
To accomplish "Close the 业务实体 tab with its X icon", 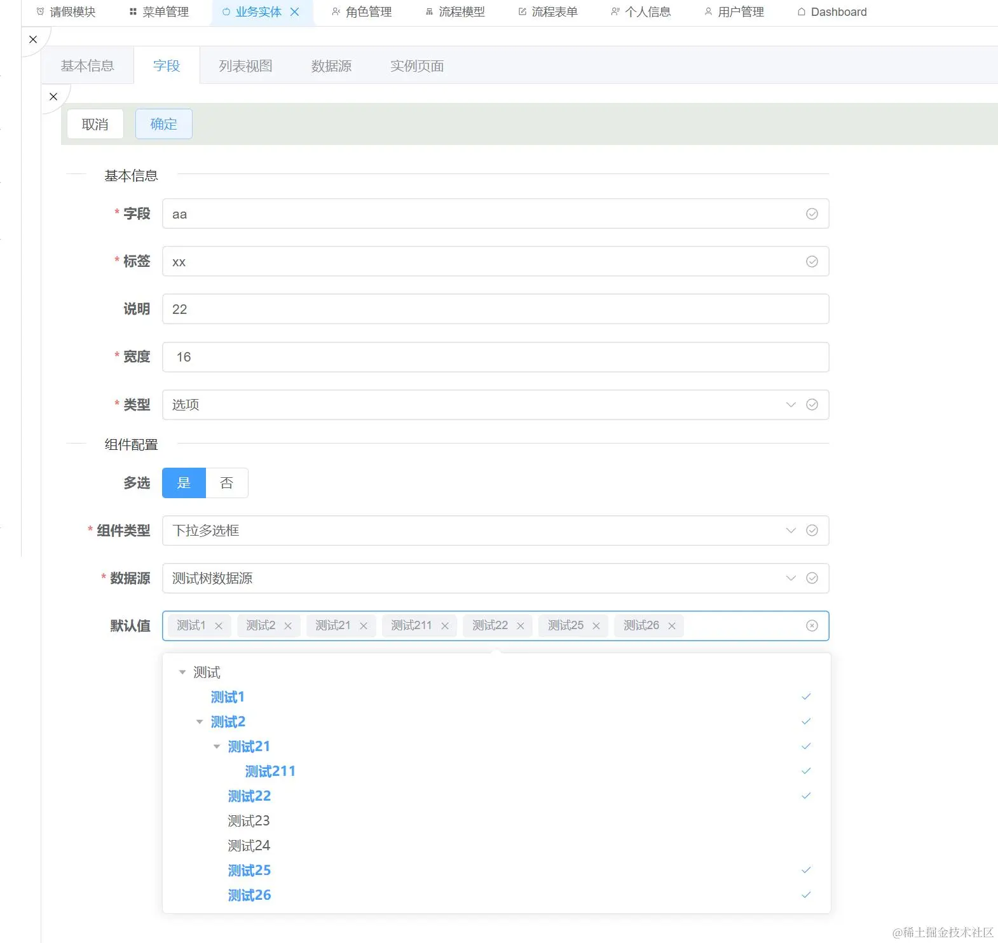I will (294, 12).
